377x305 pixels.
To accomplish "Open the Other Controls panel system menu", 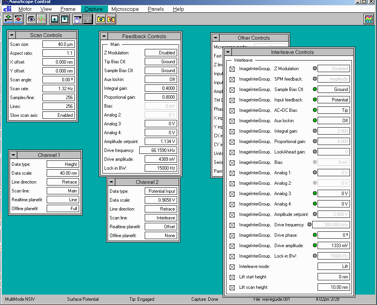I will point(215,38).
